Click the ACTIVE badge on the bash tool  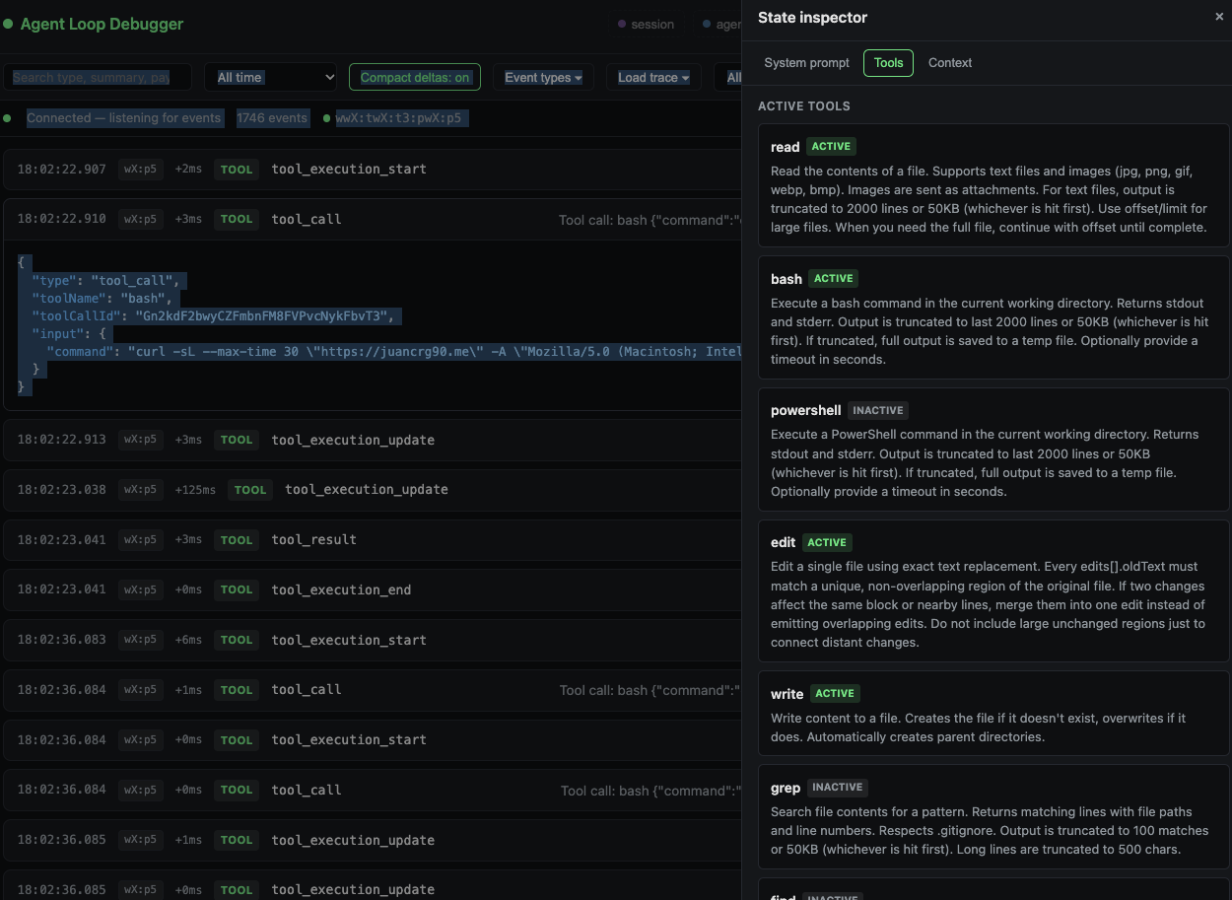[x=834, y=278]
